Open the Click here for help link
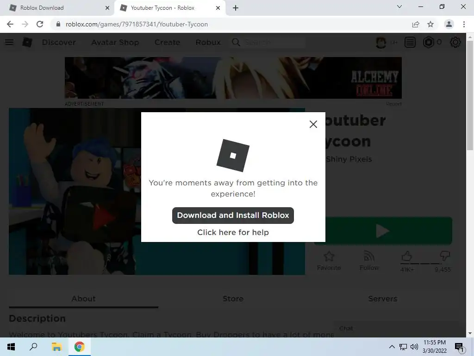The height and width of the screenshot is (356, 474). click(233, 232)
